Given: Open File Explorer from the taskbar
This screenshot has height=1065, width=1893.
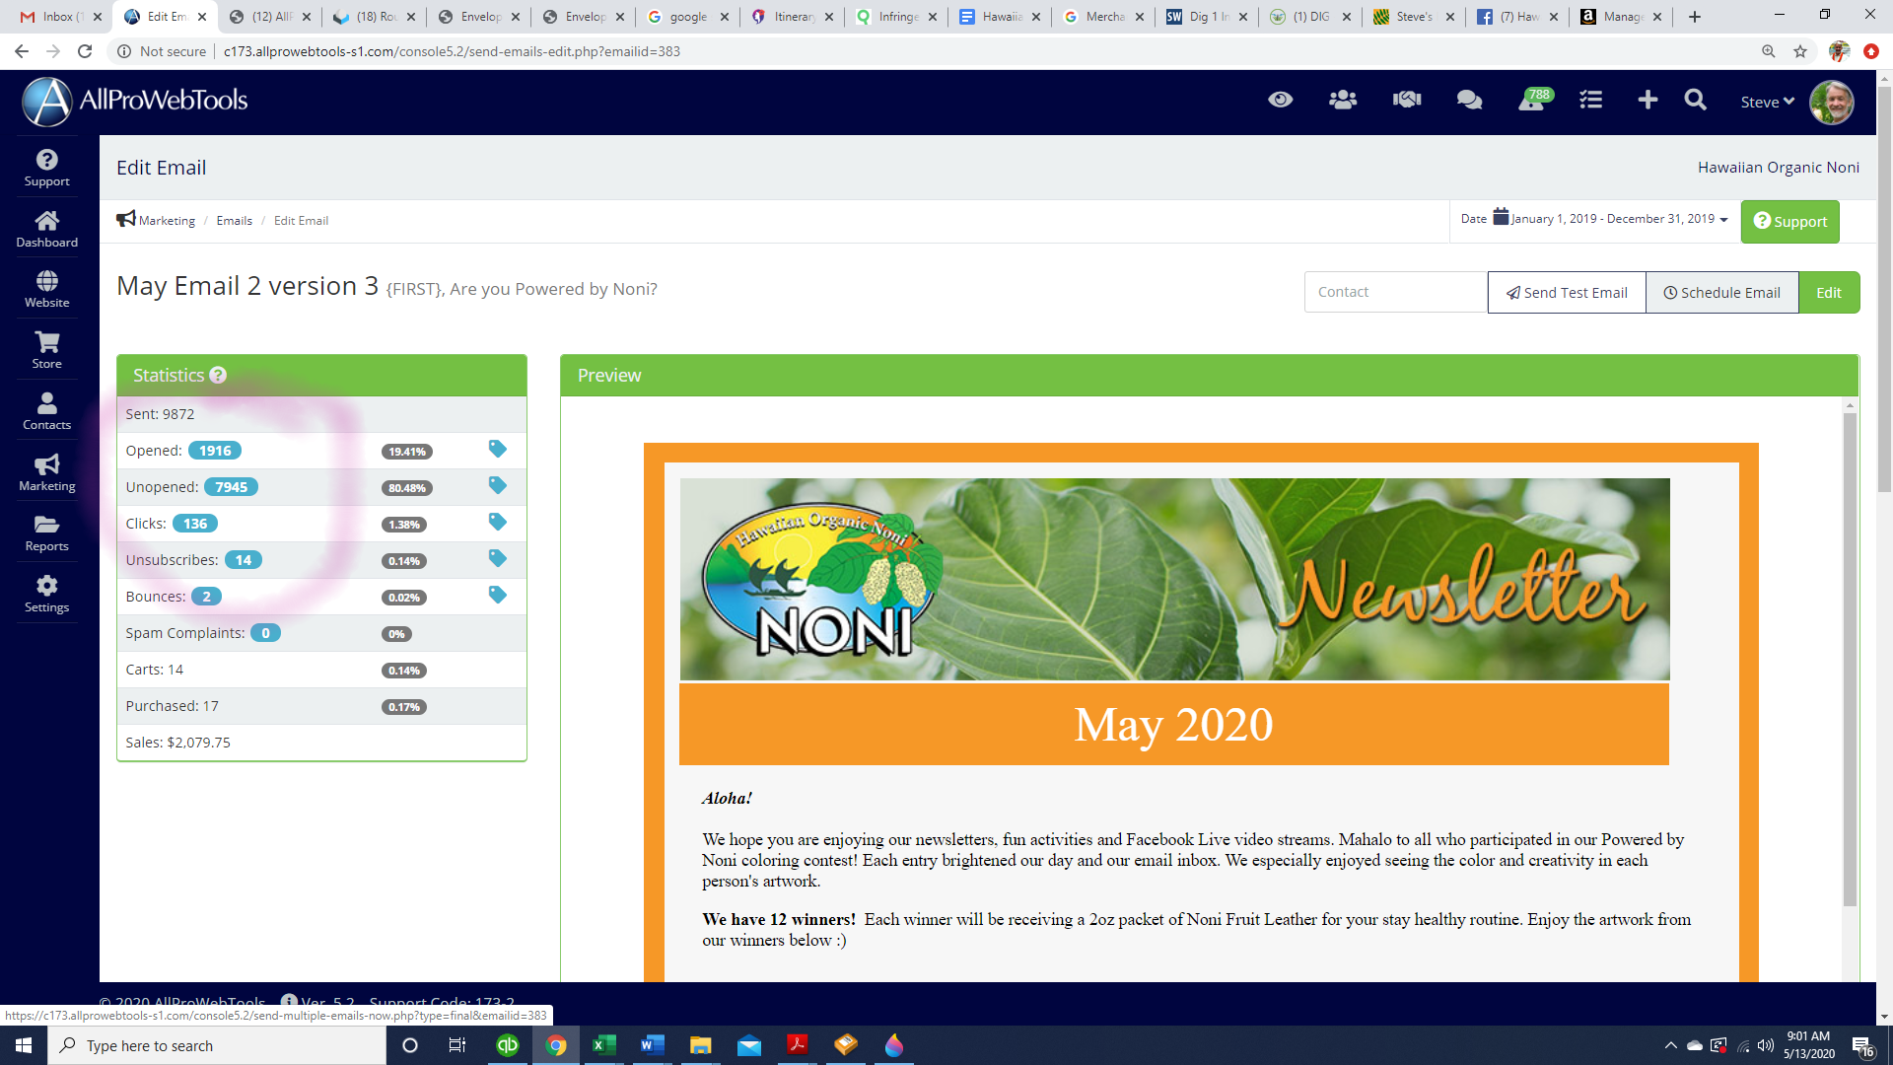Looking at the screenshot, I should tap(700, 1045).
